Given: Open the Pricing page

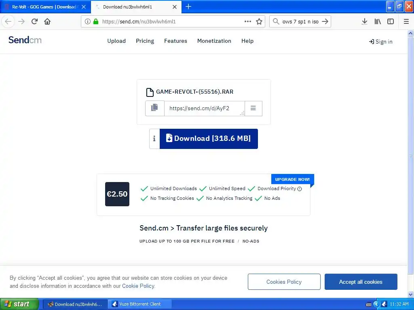Looking at the screenshot, I should [145, 41].
